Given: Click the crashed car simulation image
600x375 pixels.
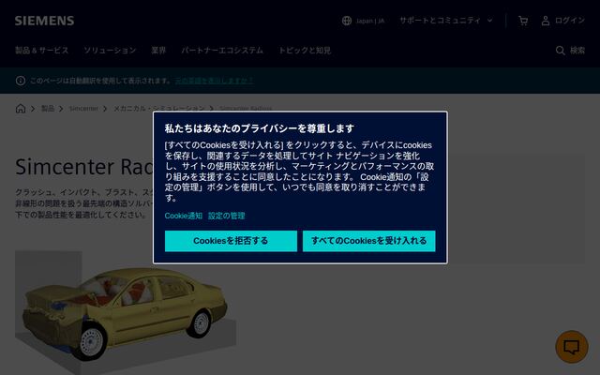Looking at the screenshot, I should [126, 313].
